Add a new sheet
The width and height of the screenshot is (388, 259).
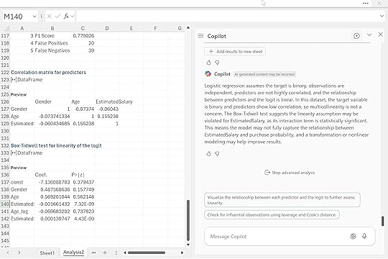coord(105,253)
